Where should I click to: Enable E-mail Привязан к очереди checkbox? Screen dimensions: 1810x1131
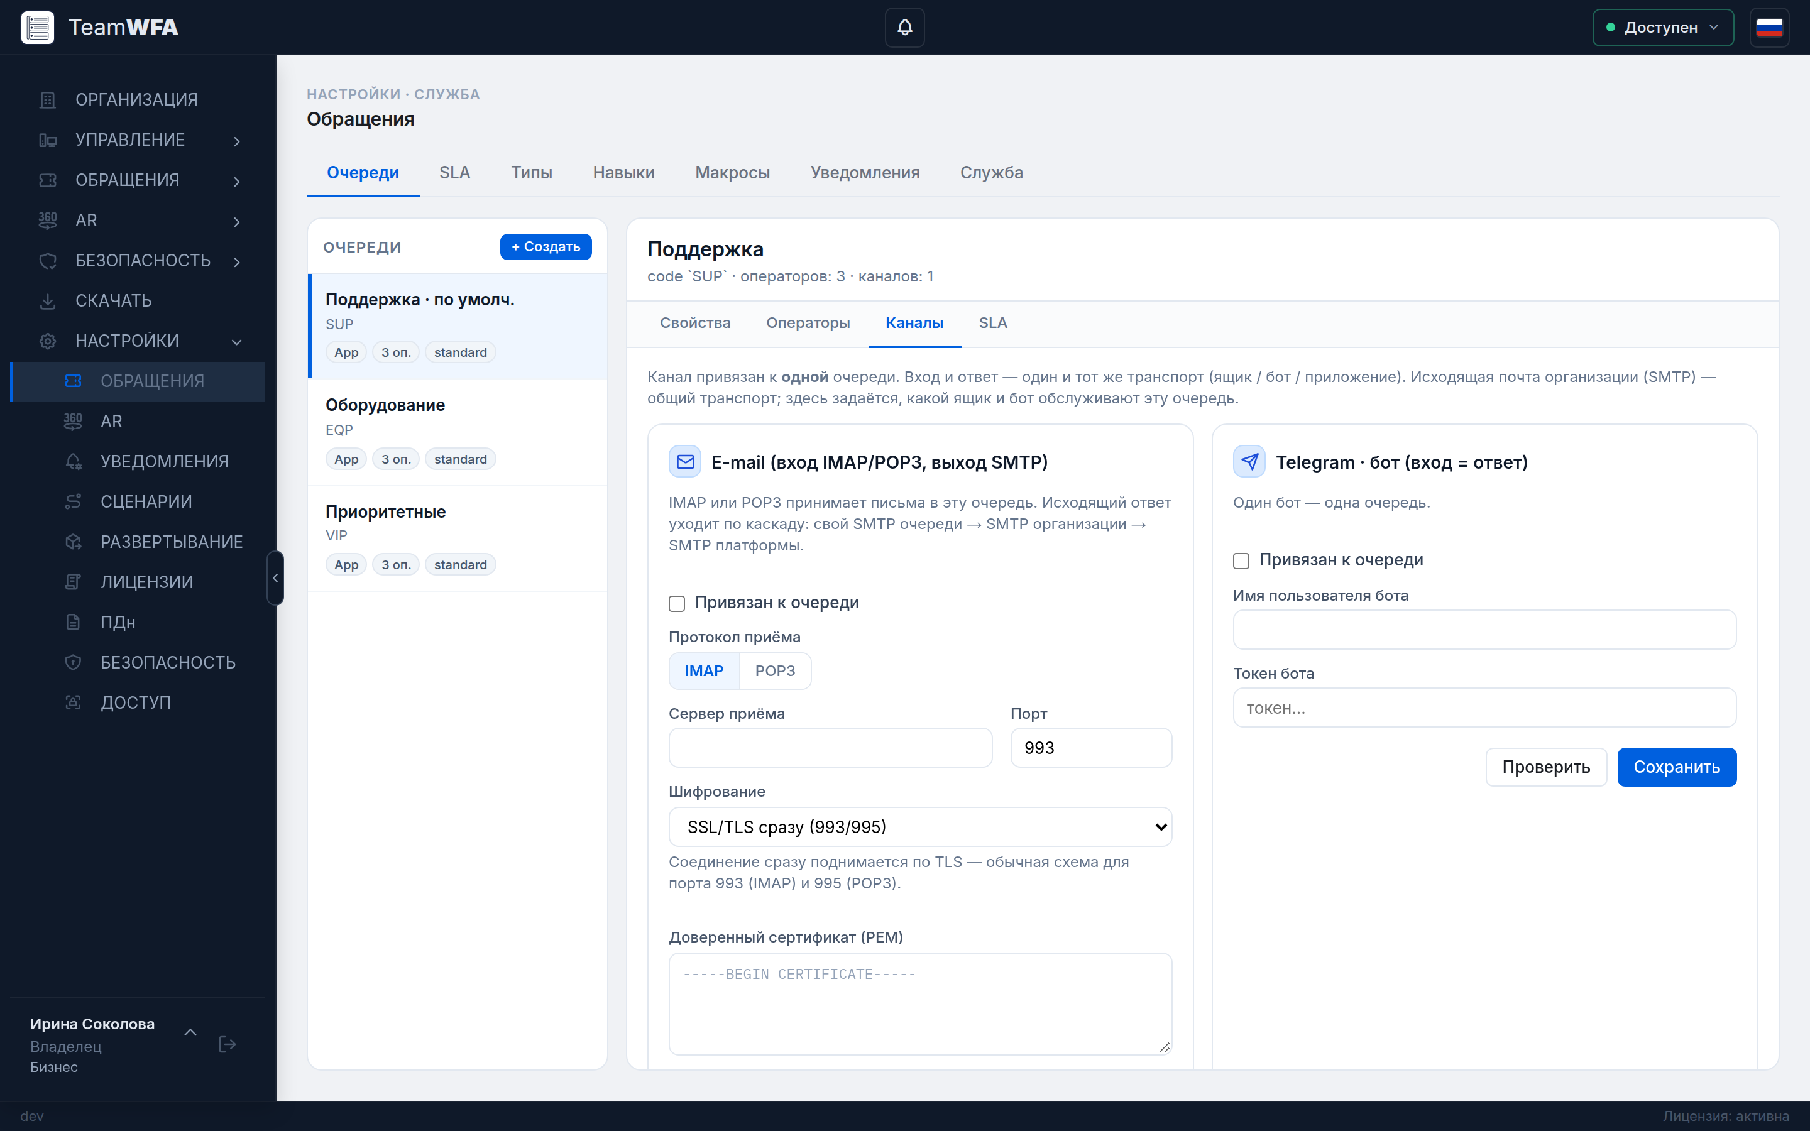click(x=677, y=604)
